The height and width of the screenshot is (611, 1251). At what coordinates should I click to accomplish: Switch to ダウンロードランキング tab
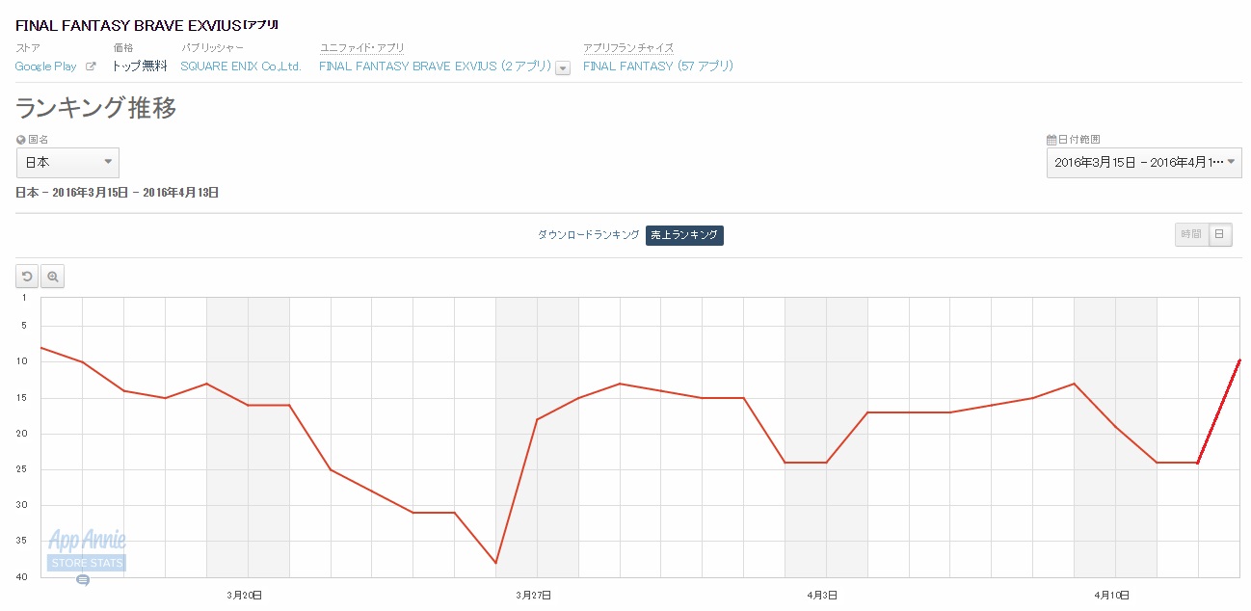pyautogui.click(x=588, y=235)
